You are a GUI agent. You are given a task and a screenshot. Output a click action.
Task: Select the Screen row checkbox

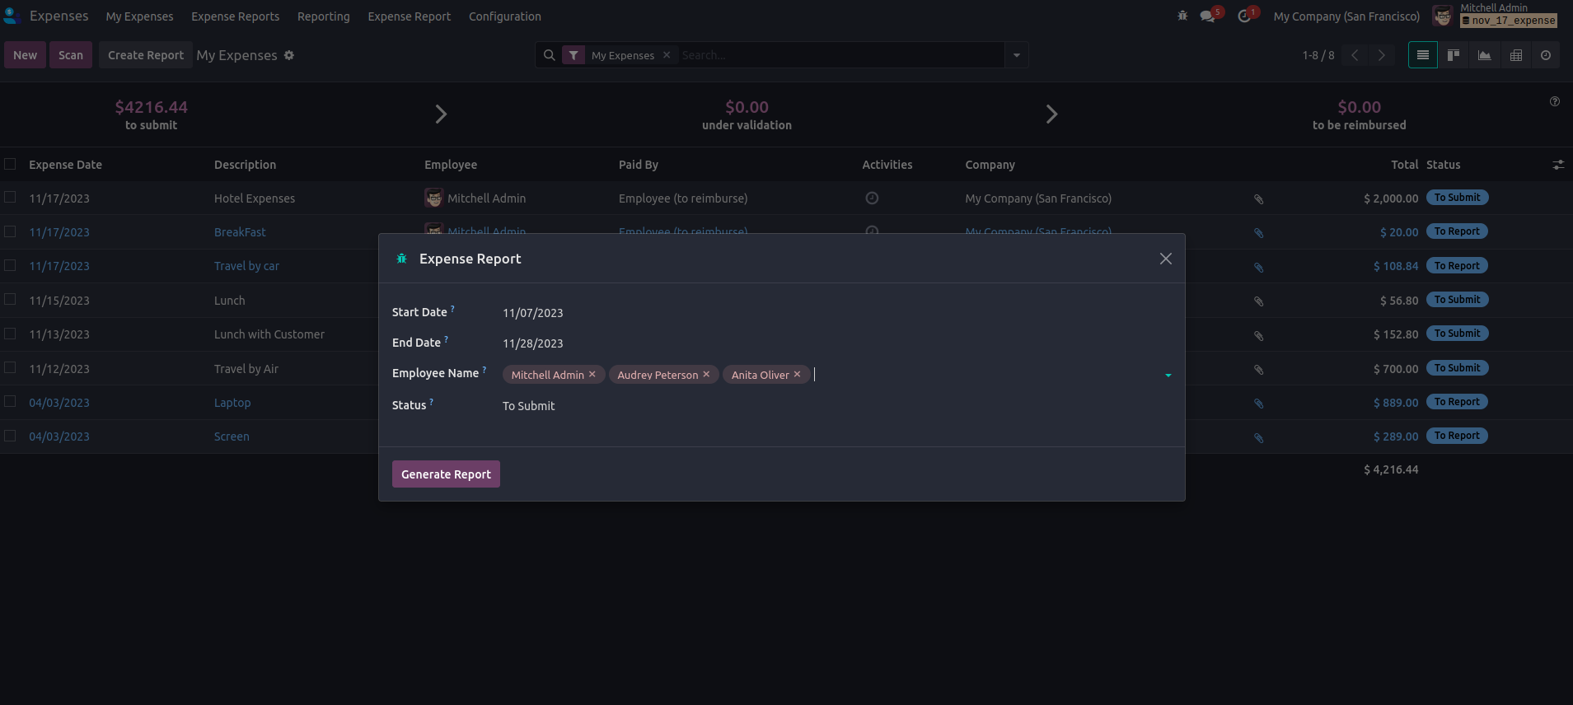coord(10,435)
